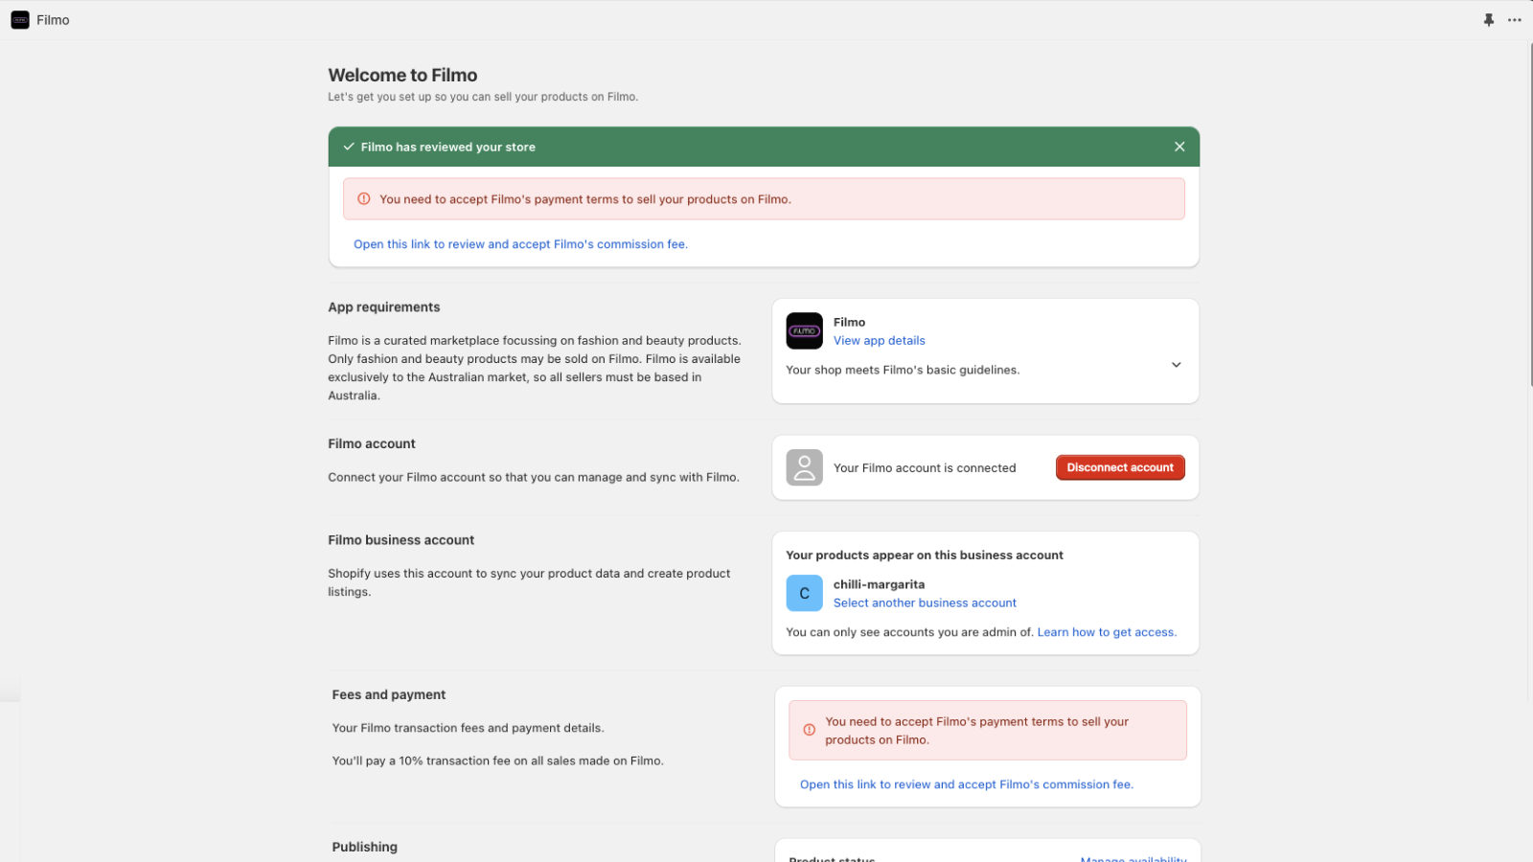Click 'Your Filmo account is connected' text

[x=925, y=468]
